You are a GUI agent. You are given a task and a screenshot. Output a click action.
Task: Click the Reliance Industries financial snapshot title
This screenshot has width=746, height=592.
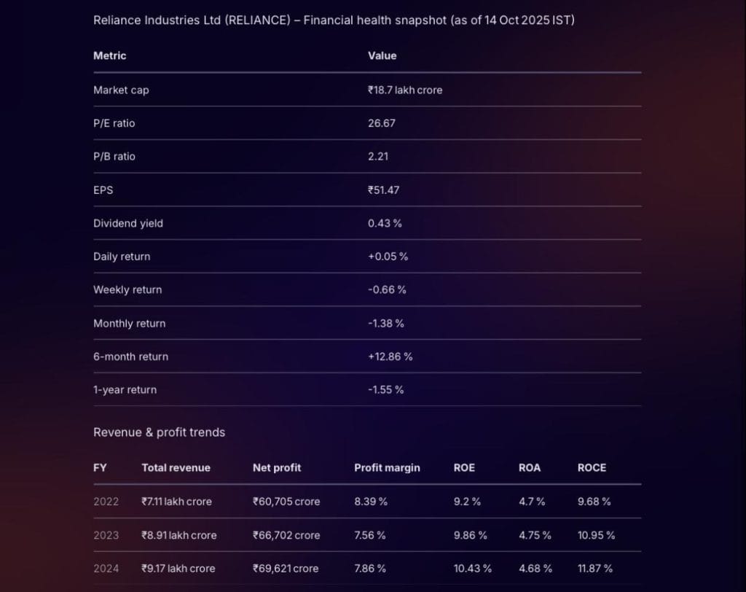(x=334, y=20)
